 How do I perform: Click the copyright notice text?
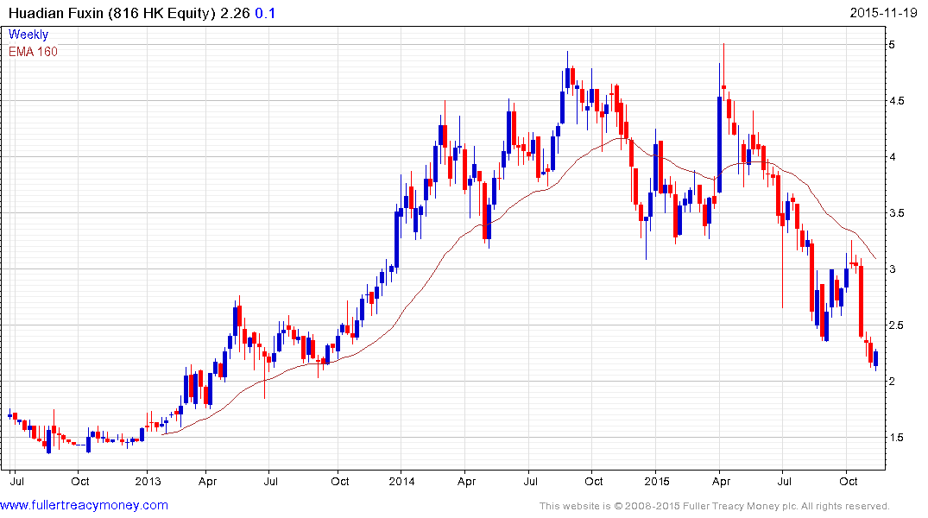[715, 506]
